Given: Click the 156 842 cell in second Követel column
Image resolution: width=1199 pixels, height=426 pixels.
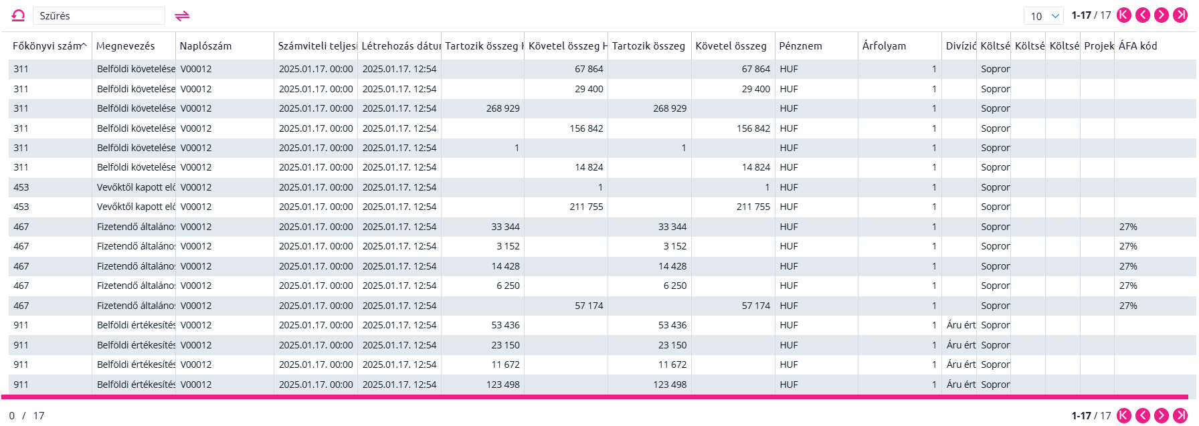Looking at the screenshot, I should click(x=733, y=128).
